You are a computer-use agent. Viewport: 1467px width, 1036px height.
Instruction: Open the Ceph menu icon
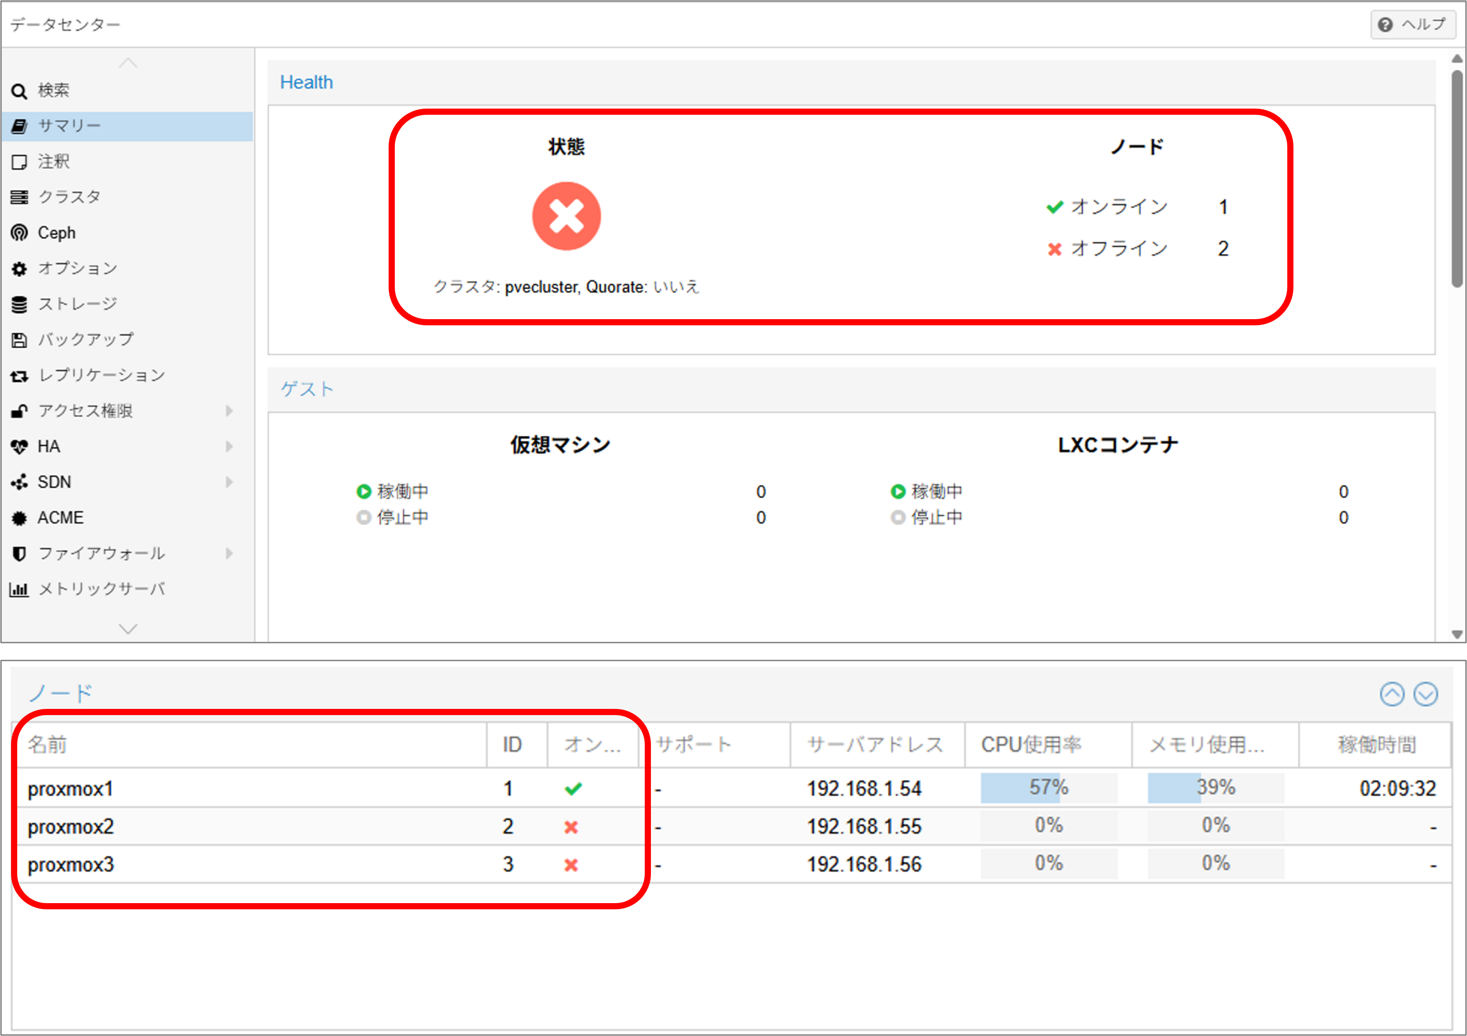[19, 233]
